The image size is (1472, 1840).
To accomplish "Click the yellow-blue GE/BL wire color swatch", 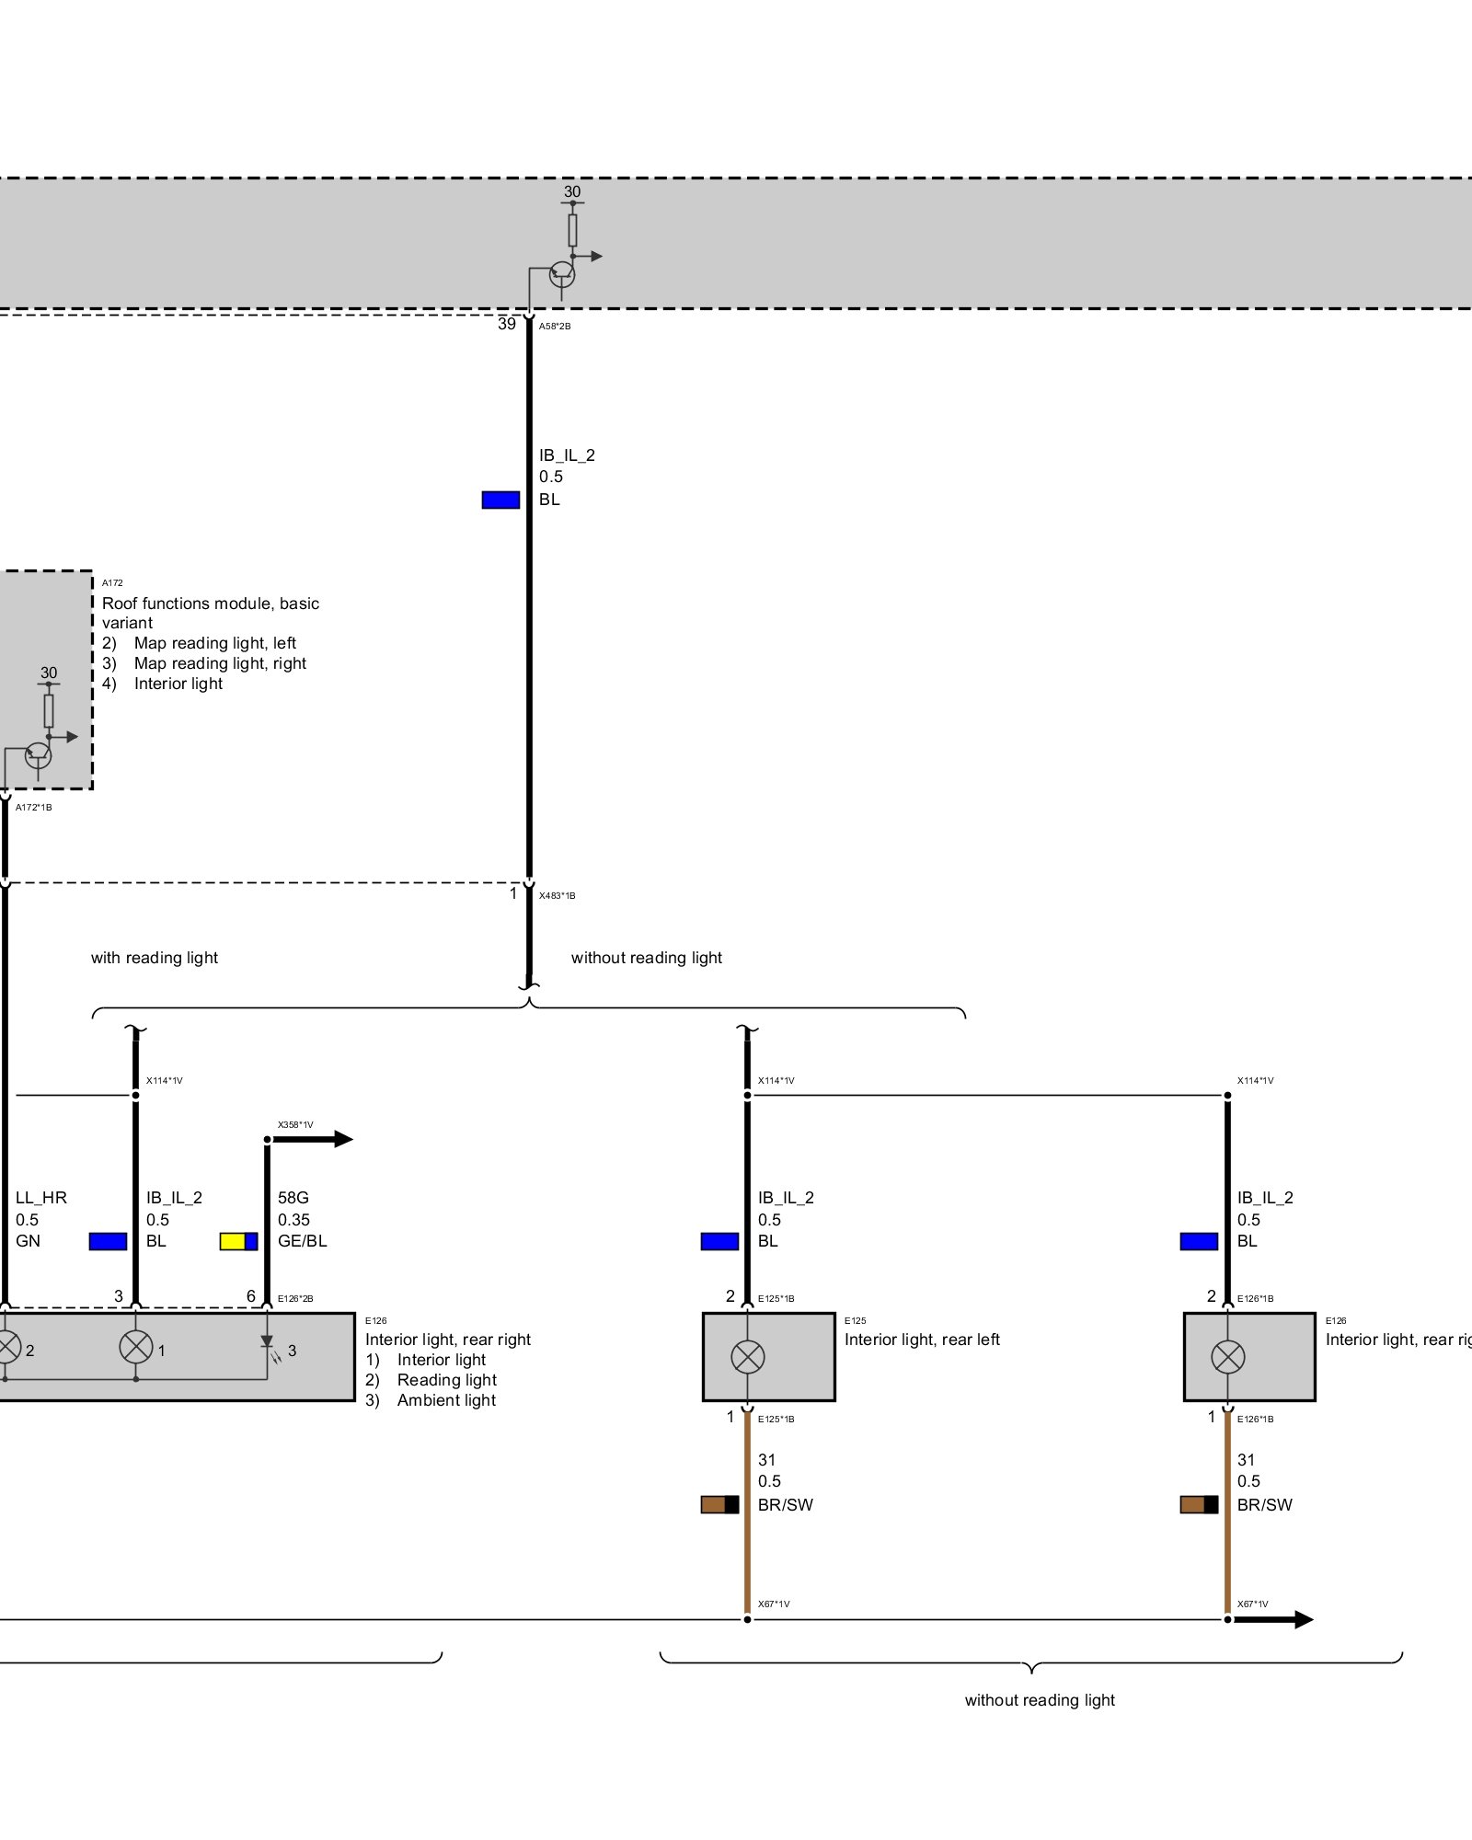I will 238,1241.
